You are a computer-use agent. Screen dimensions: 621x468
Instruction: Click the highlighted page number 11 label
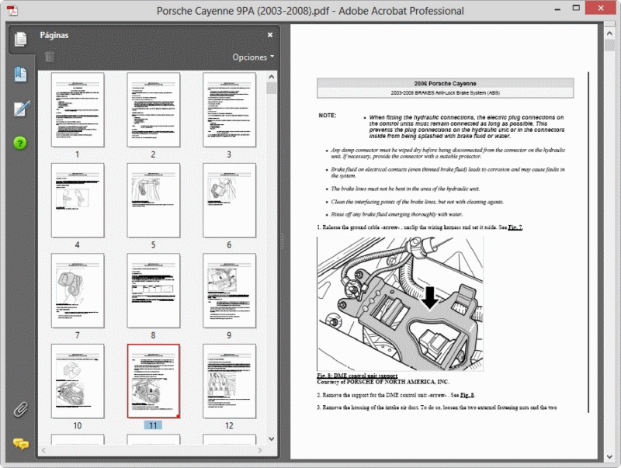(x=153, y=425)
